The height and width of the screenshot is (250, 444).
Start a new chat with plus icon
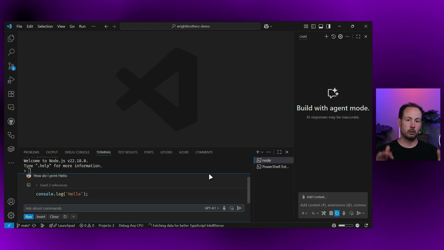[x=326, y=36]
